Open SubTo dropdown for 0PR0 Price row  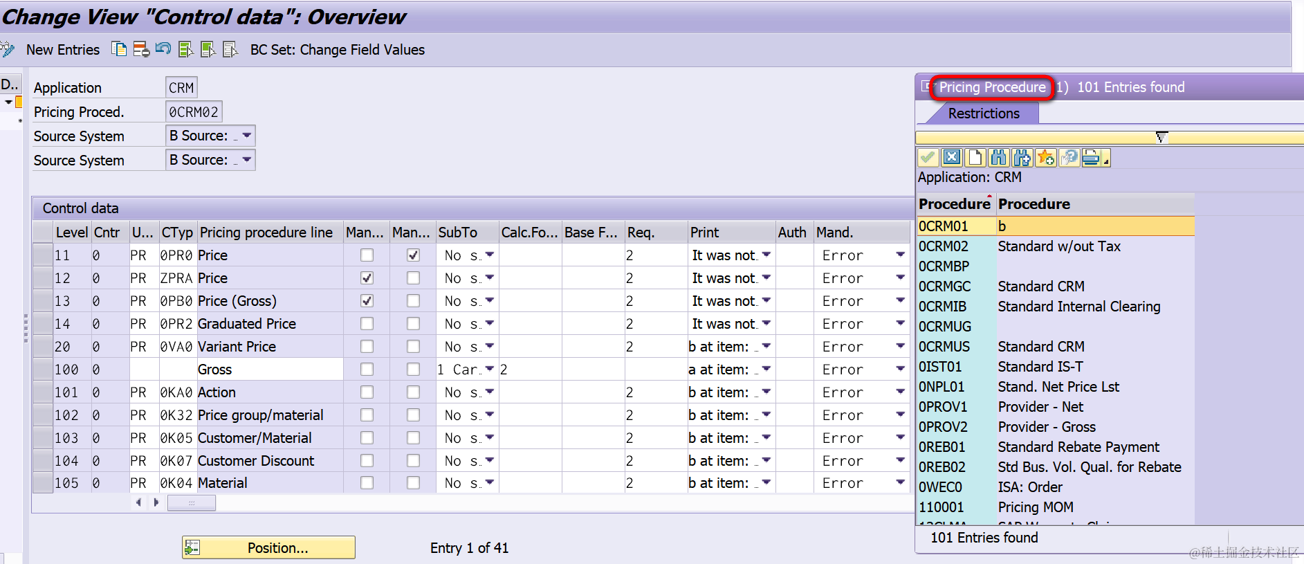coord(490,255)
